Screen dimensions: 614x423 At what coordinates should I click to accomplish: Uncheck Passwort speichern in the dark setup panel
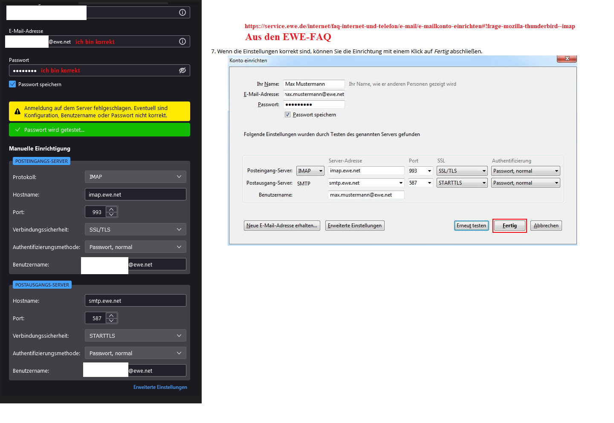[x=12, y=84]
